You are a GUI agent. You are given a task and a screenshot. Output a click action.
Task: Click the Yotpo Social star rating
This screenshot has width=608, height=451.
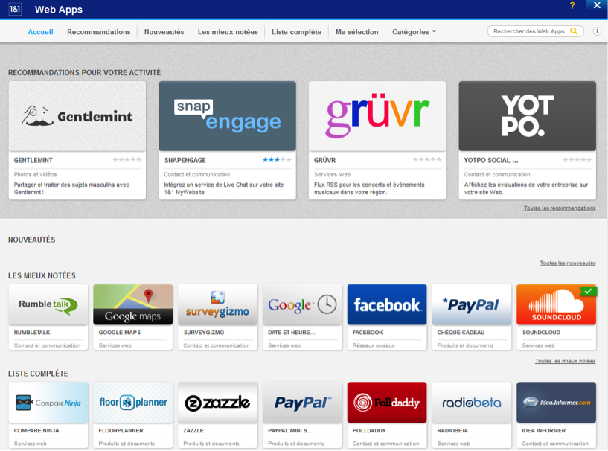(x=577, y=160)
